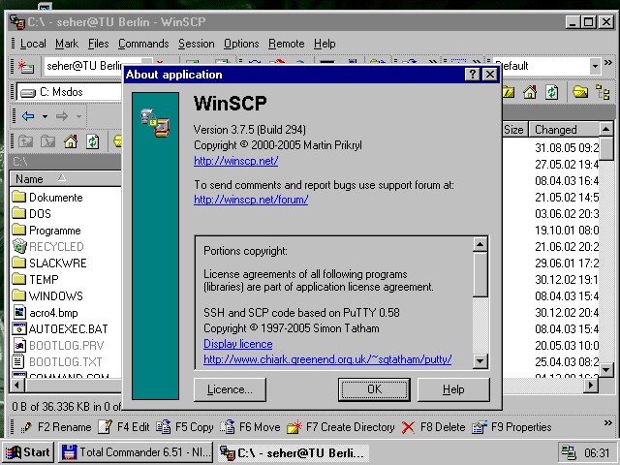Sort local files by Name column header
Viewport: 620px width, 465px height.
(65, 178)
